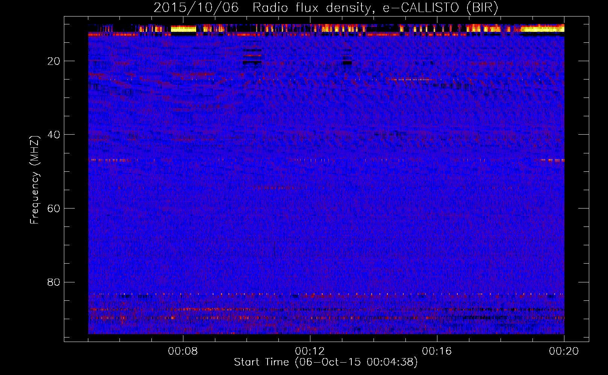Click the 00:16 time tick label
The image size is (608, 375).
[437, 351]
